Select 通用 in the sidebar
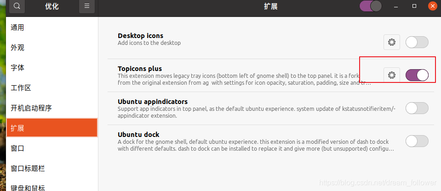Viewport: 441px width, 191px height. (52, 27)
